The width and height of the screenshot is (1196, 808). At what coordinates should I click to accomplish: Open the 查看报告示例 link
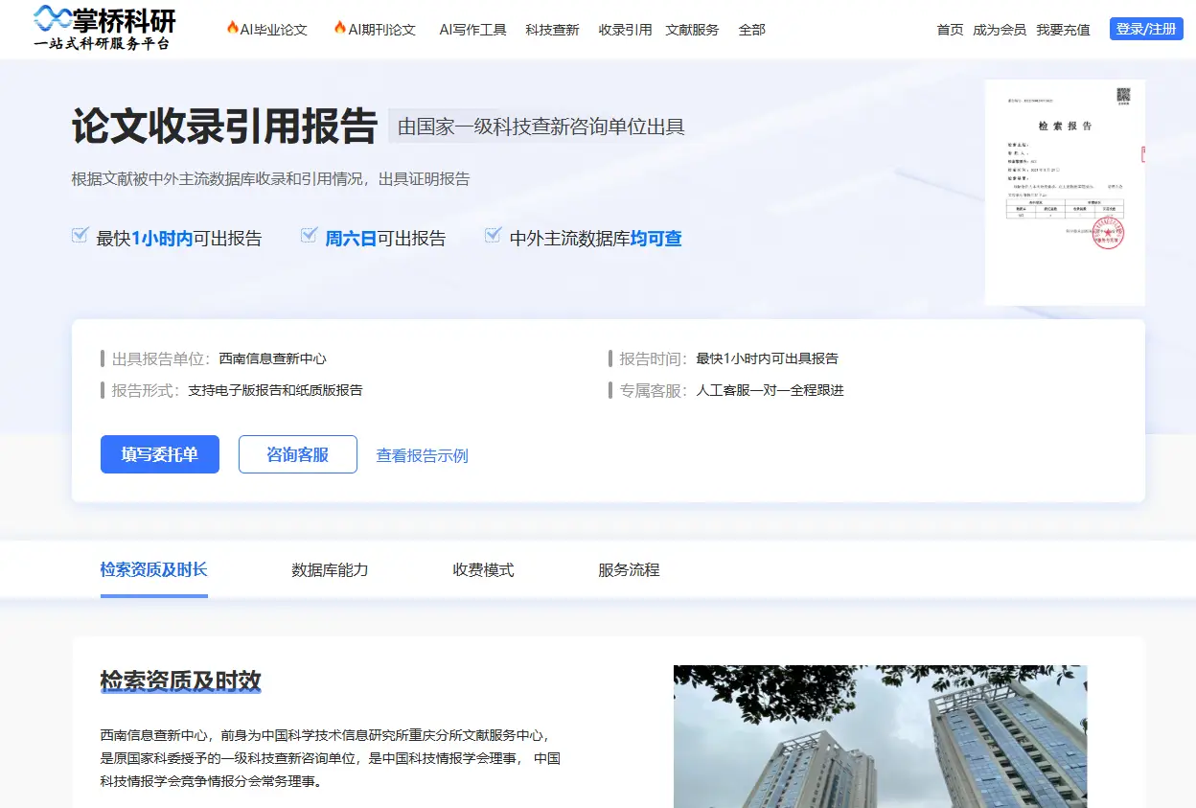coord(422,456)
